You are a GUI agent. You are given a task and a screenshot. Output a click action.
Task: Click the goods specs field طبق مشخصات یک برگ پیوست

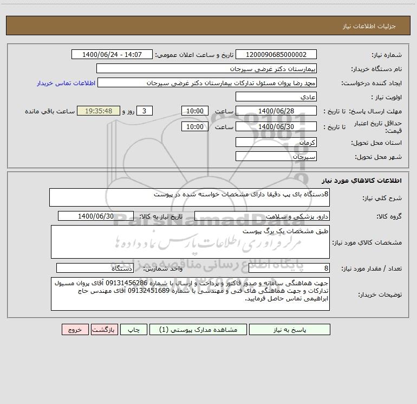pyautogui.click(x=190, y=242)
